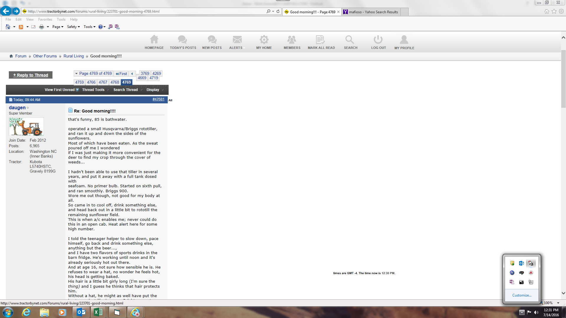
Task: Click the Today's Posts speech bubble icon
Action: tap(182, 40)
